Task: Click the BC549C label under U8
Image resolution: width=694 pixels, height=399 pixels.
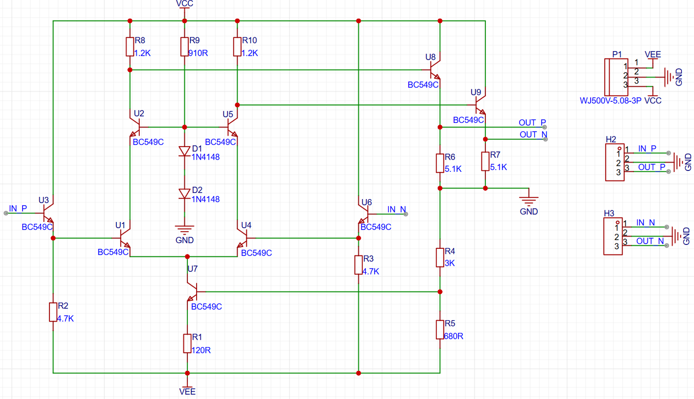Action: (423, 85)
